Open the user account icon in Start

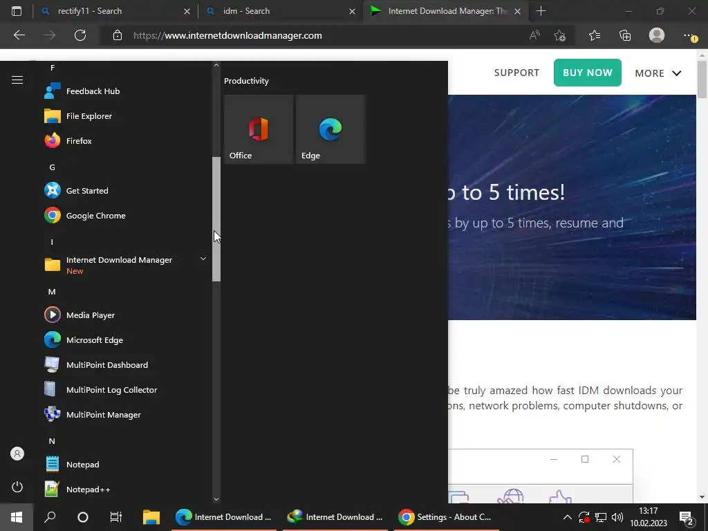coord(17,454)
